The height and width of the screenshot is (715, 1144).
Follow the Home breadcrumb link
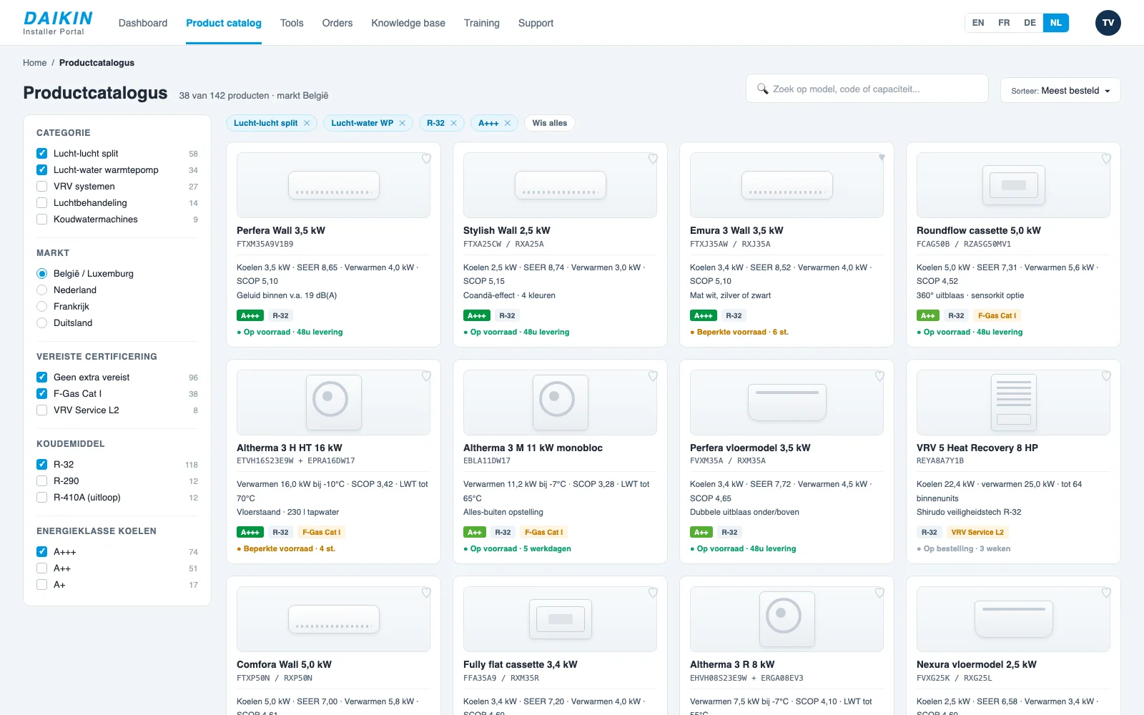(x=34, y=63)
